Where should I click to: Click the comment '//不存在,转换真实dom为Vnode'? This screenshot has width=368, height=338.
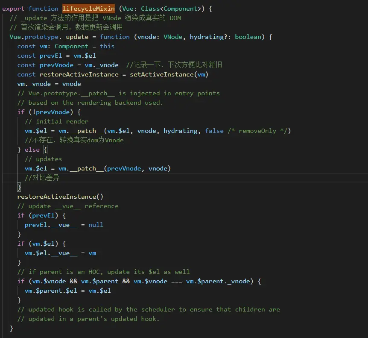coord(74,140)
